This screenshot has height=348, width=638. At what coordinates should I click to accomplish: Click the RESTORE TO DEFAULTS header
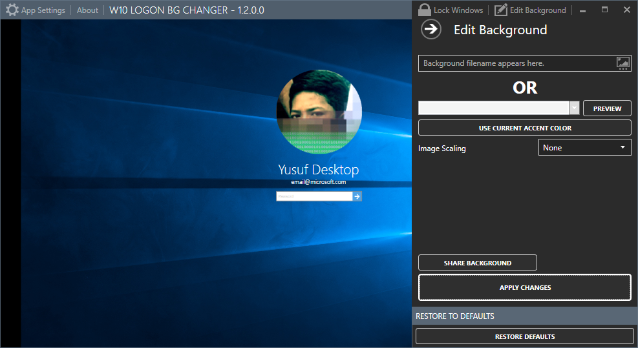click(x=455, y=316)
